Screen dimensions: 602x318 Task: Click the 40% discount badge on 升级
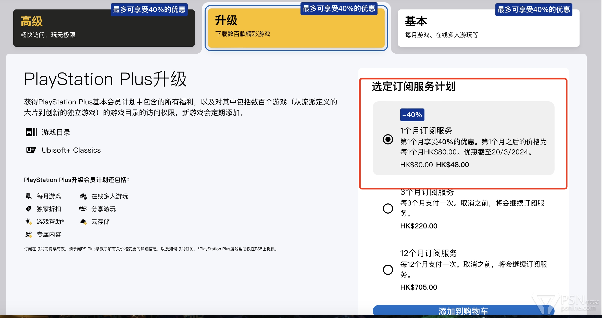click(x=339, y=9)
